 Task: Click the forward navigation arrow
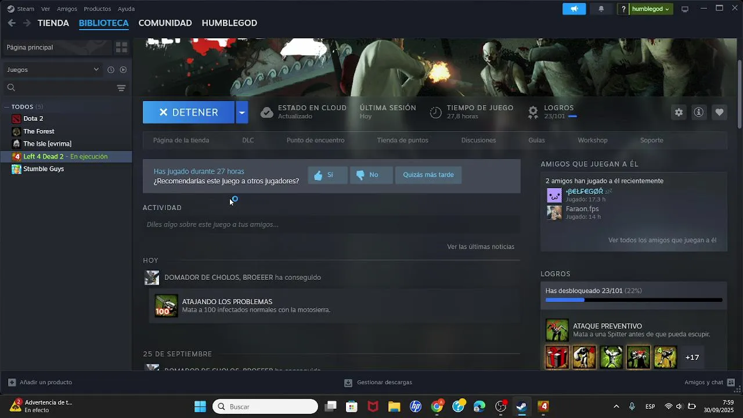(27, 23)
